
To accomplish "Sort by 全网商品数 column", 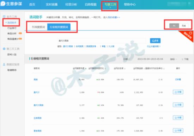I will [139, 68].
